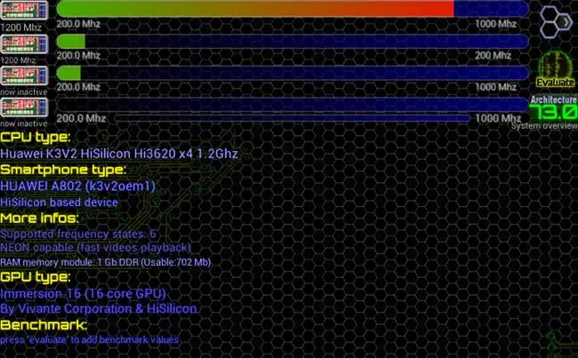The width and height of the screenshot is (578, 358).
Task: Click the first CPU core chip icon
Action: point(24,11)
